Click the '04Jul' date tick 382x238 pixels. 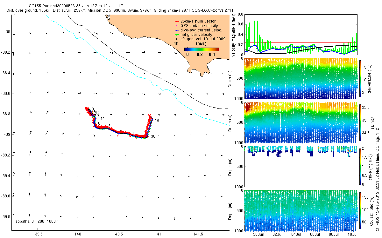[x=296, y=235]
